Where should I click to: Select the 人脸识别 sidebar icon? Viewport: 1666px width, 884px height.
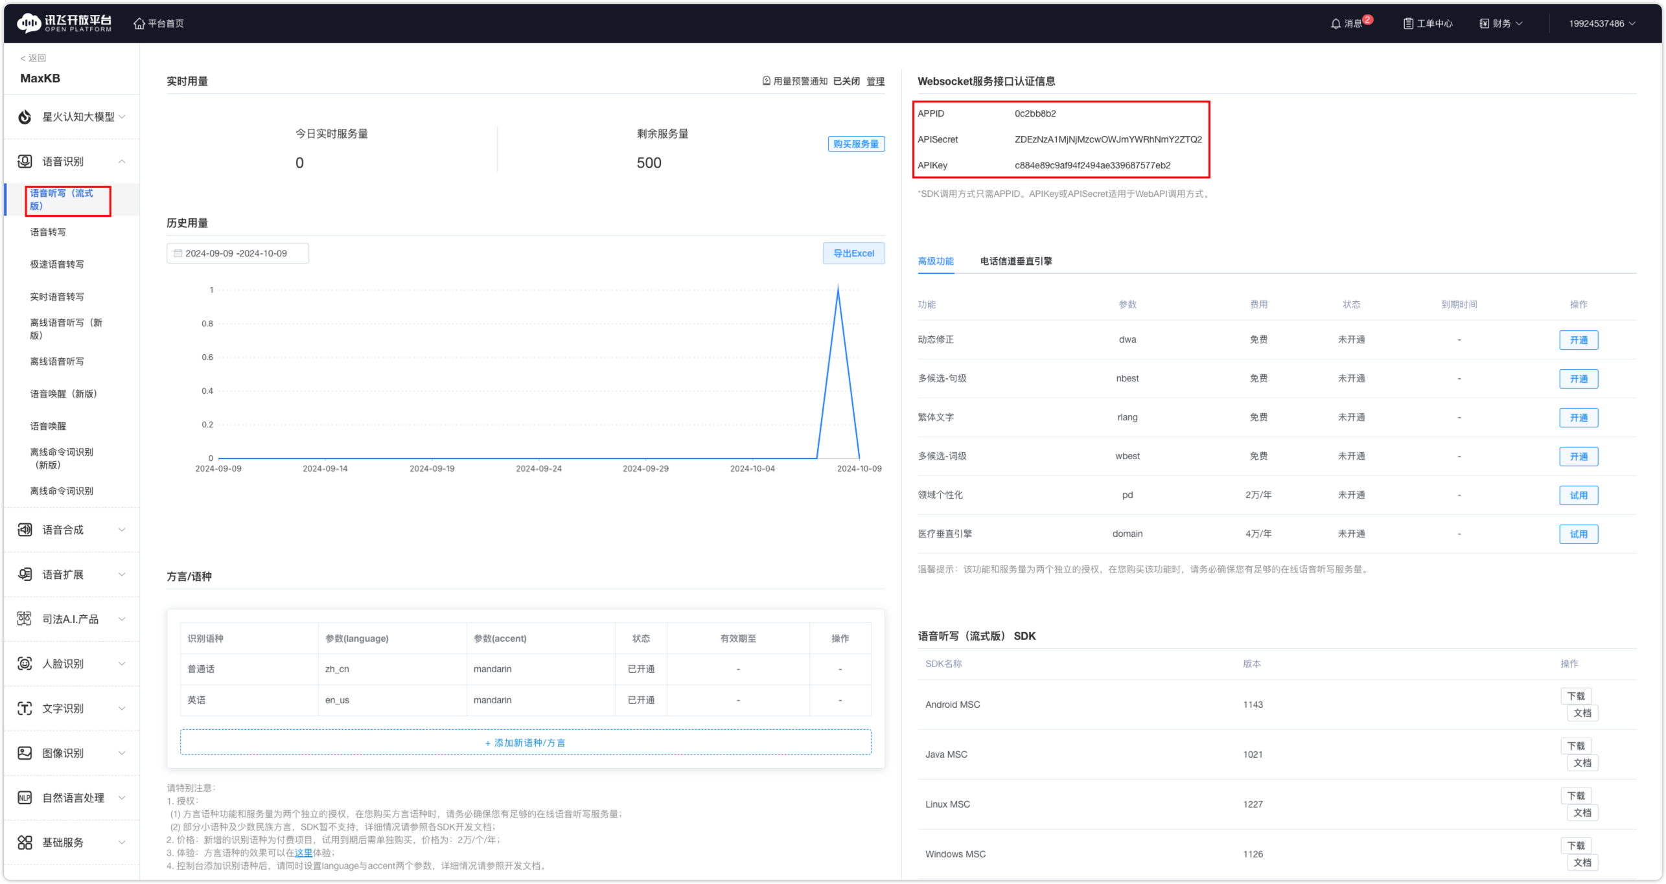pos(24,663)
